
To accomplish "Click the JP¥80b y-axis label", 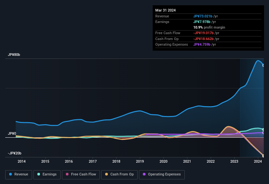I will pyautogui.click(x=14, y=55).
